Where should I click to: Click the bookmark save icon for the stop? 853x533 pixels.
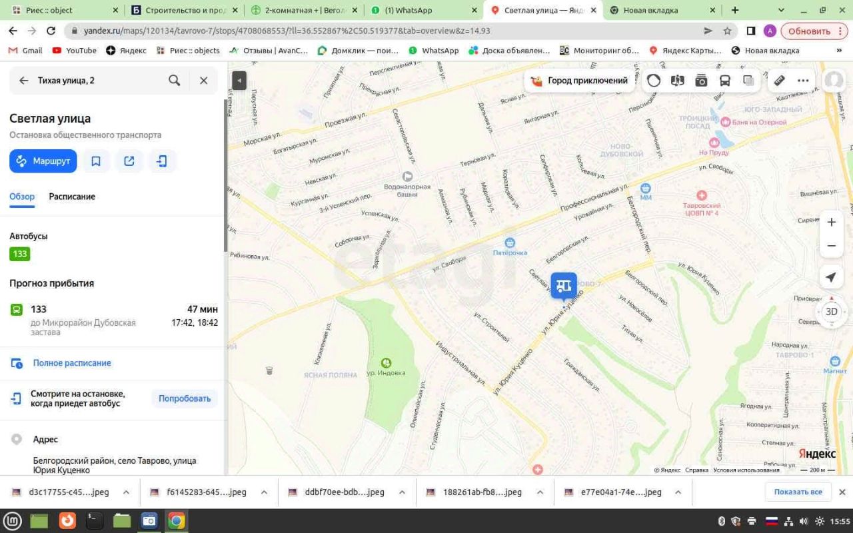96,161
